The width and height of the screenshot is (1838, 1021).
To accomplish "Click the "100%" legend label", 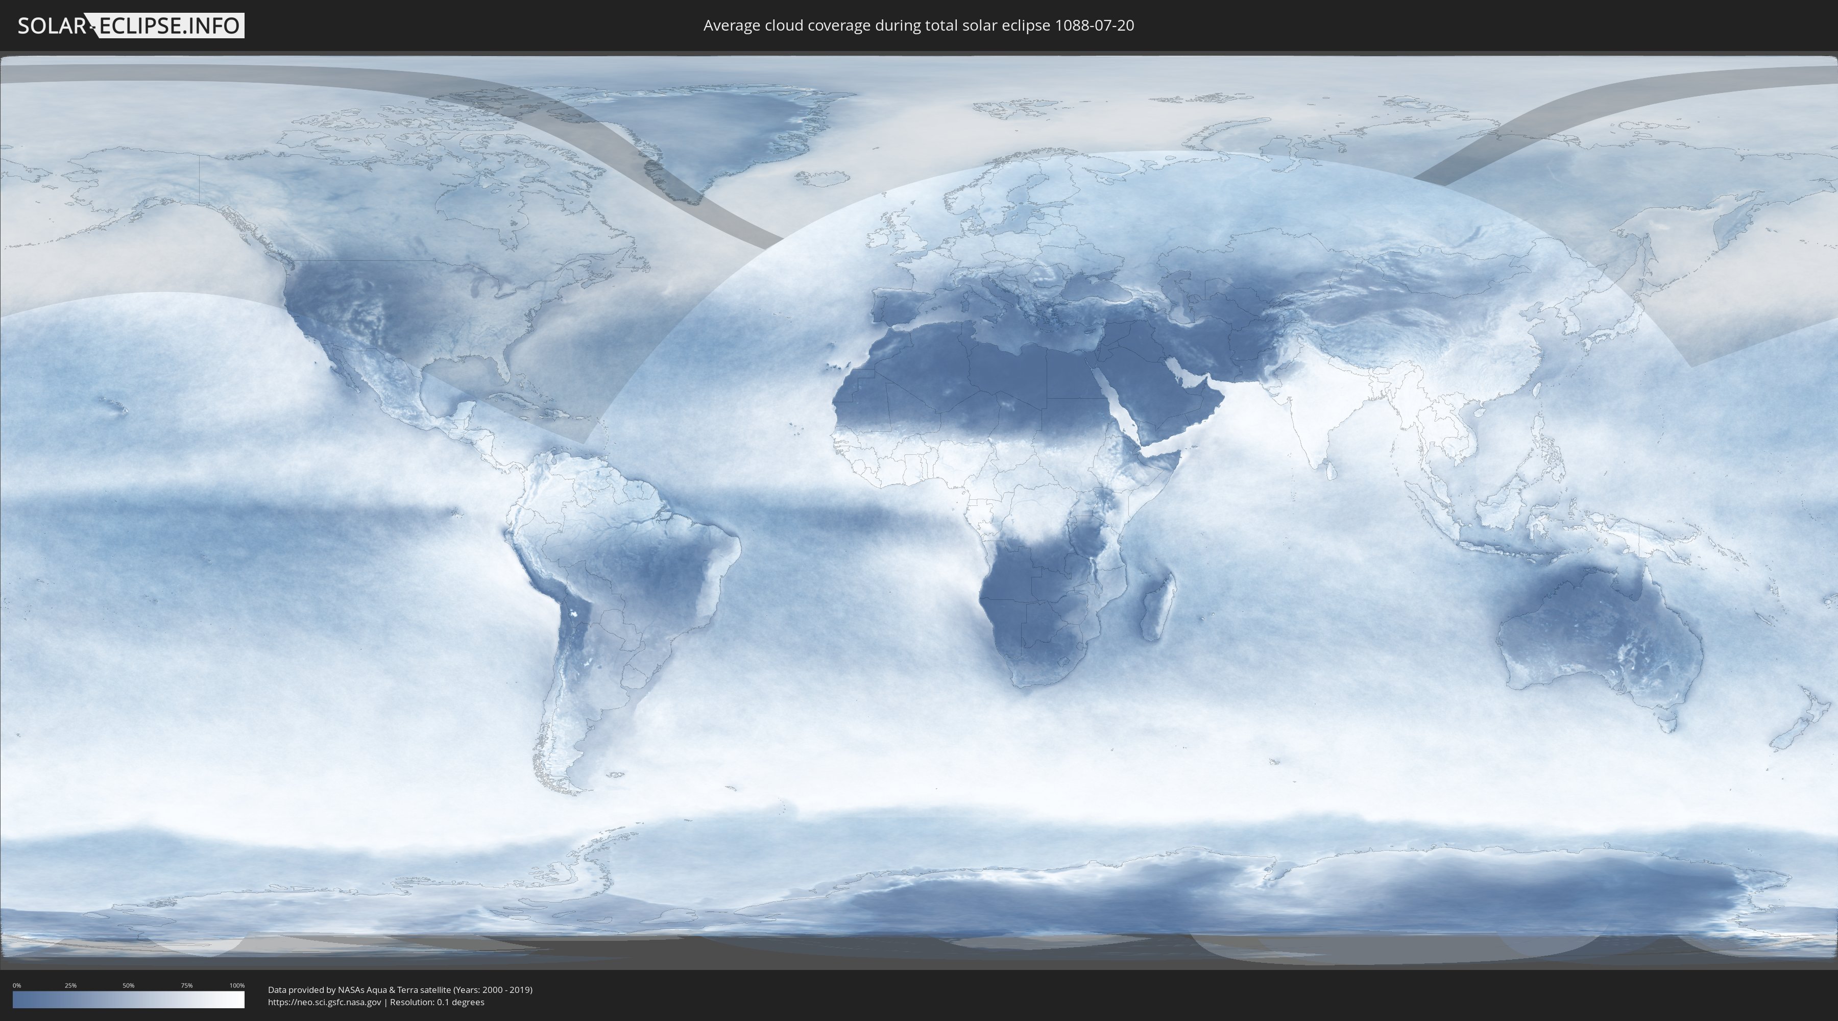I will [237, 985].
